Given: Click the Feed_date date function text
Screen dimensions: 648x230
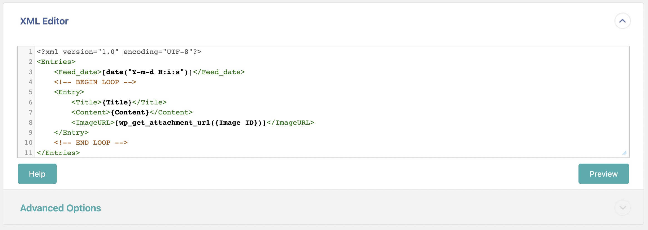Looking at the screenshot, I should [147, 72].
